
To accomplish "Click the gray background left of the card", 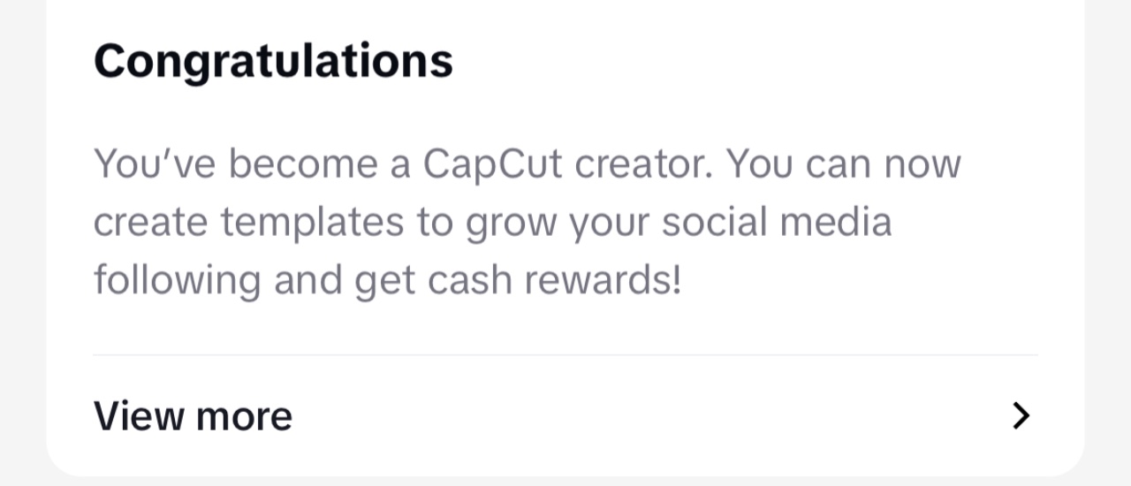I will (x=22, y=243).
